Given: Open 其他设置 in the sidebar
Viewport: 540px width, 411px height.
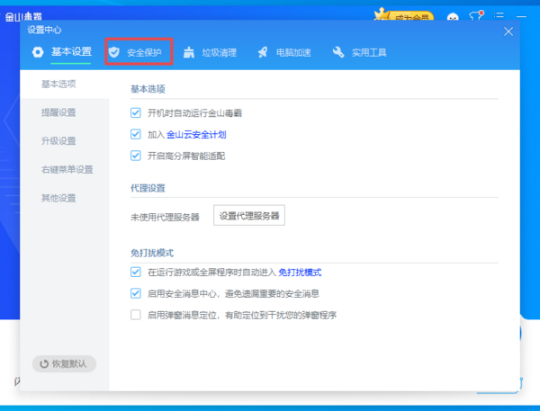Looking at the screenshot, I should pyautogui.click(x=58, y=198).
